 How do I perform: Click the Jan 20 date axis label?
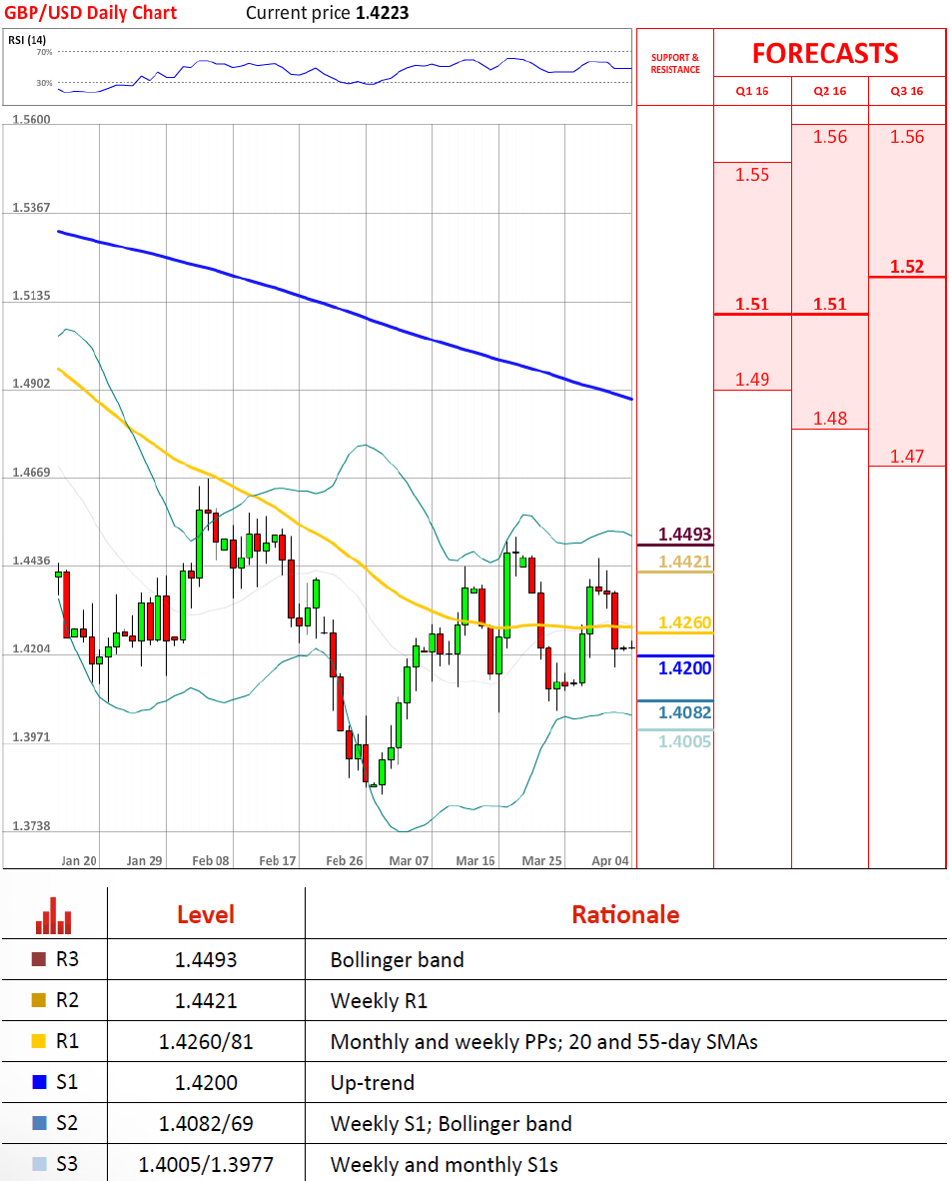(x=79, y=861)
